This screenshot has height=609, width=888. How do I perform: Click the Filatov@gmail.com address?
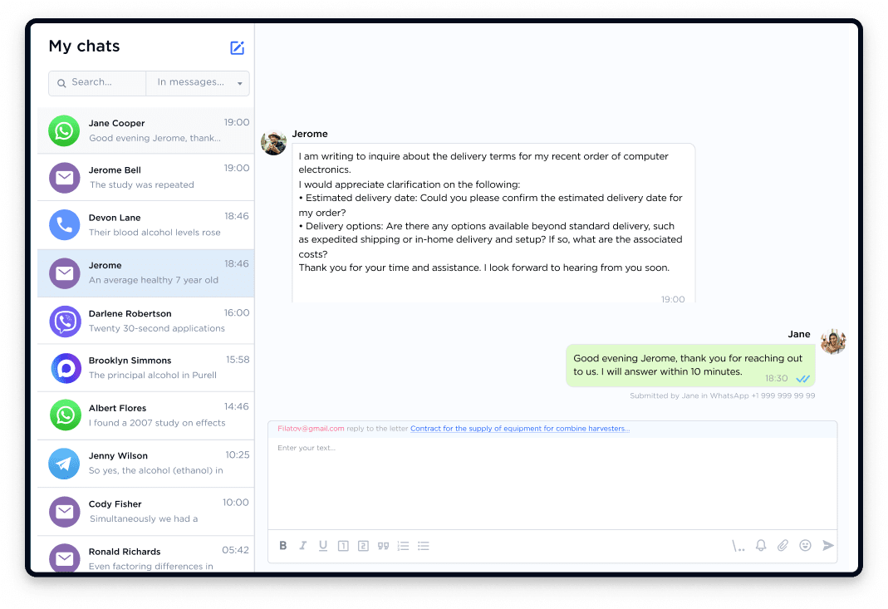pyautogui.click(x=311, y=428)
